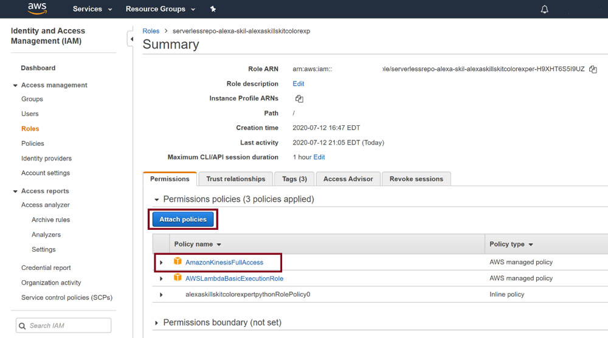
Task: Click the pin shortcut icon in top bar
Action: [x=213, y=9]
